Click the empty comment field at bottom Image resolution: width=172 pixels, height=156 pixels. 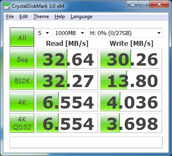[86, 142]
